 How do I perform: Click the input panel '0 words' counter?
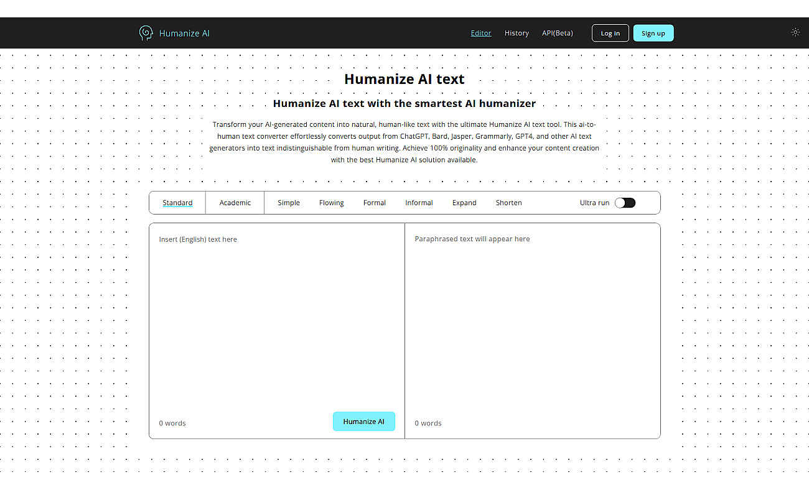click(x=172, y=423)
